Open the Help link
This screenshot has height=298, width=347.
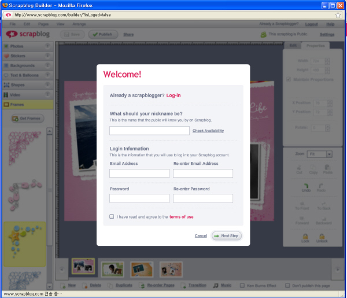click(330, 24)
